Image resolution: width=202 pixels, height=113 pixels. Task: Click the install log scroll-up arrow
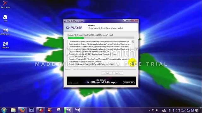click(x=133, y=42)
